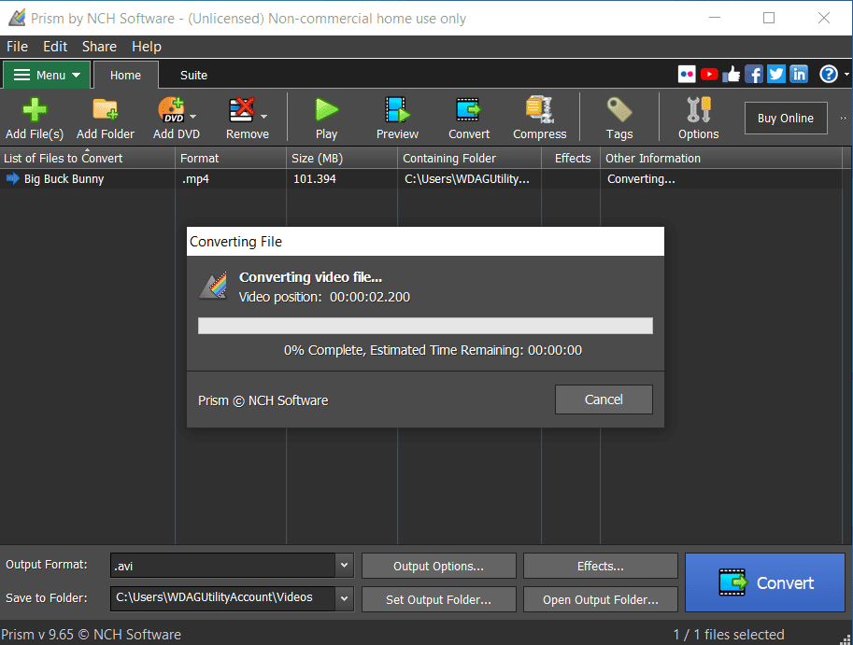Click the large blue Convert button
Screen dimensions: 853x645
(765, 582)
